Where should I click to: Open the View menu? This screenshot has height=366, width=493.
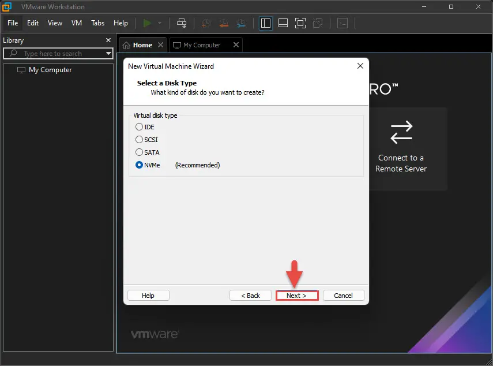55,23
